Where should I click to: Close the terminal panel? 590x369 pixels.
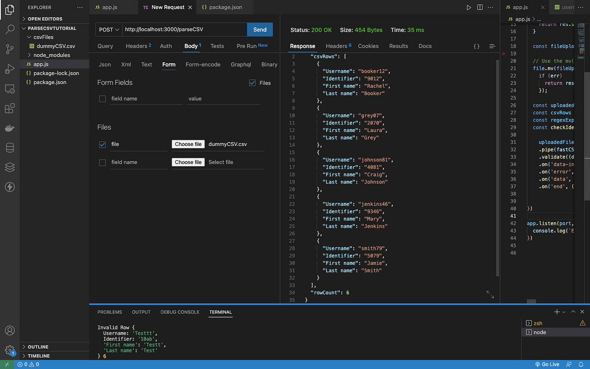[582, 312]
